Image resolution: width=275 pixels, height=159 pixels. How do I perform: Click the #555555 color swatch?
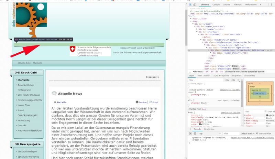point(200,124)
